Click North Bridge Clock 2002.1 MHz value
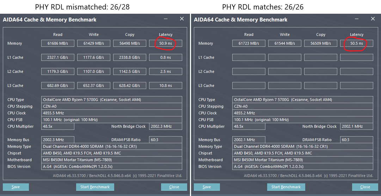The height and width of the screenshot is (196, 381). 356,126
